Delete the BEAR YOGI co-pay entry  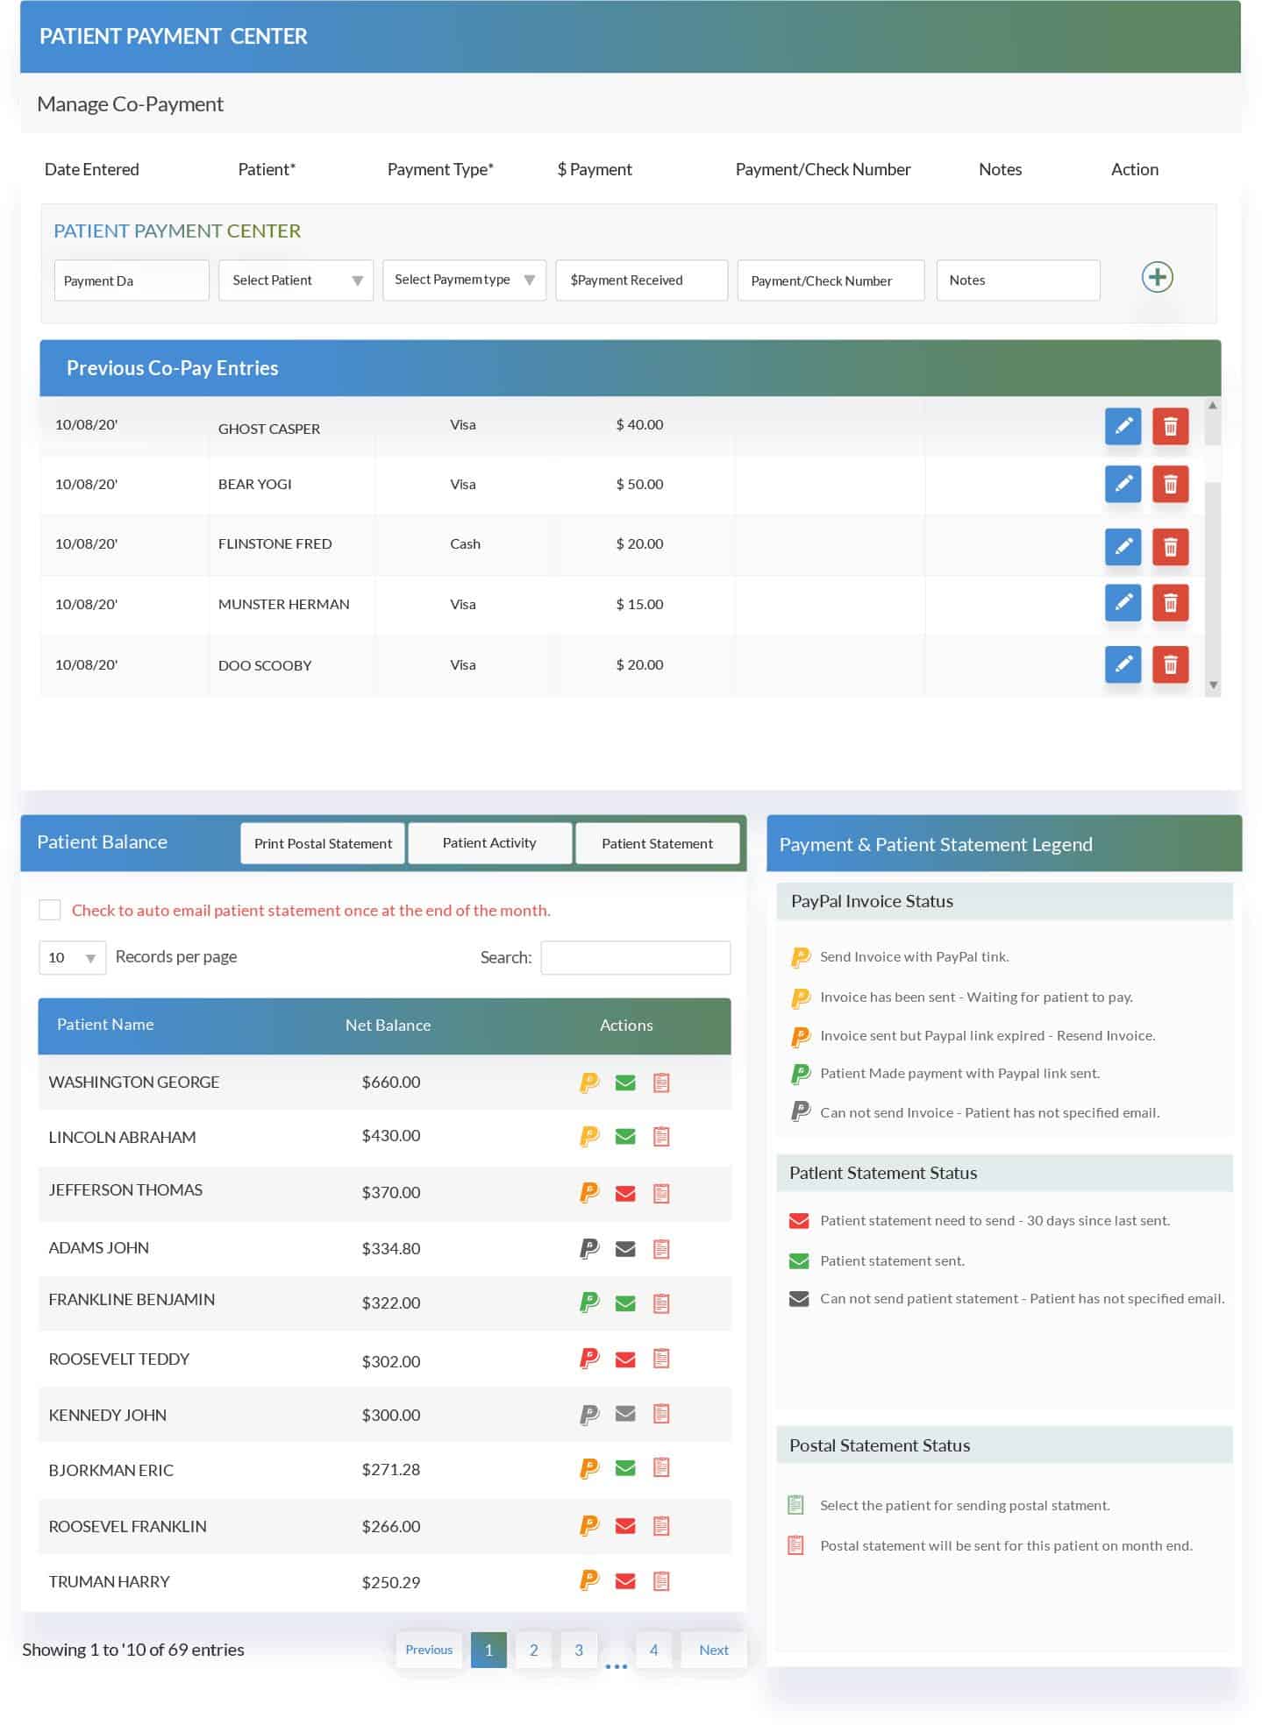(x=1170, y=484)
